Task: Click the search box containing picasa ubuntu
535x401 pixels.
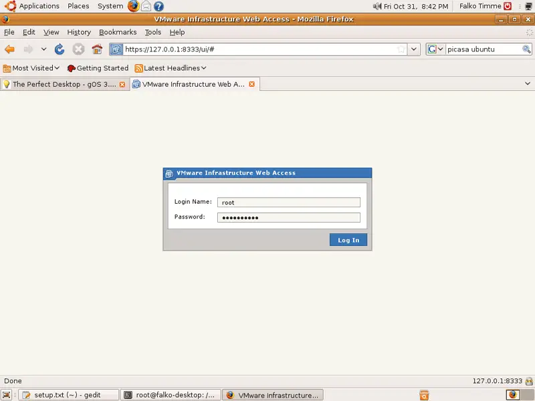Action: pyautogui.click(x=484, y=49)
